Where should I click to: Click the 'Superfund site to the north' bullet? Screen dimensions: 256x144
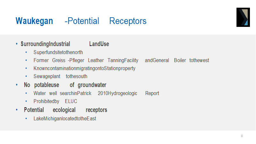58,52
